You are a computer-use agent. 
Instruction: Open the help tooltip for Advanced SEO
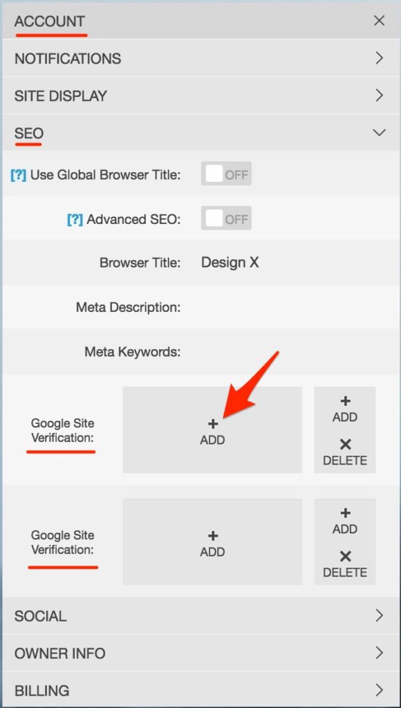[75, 219]
